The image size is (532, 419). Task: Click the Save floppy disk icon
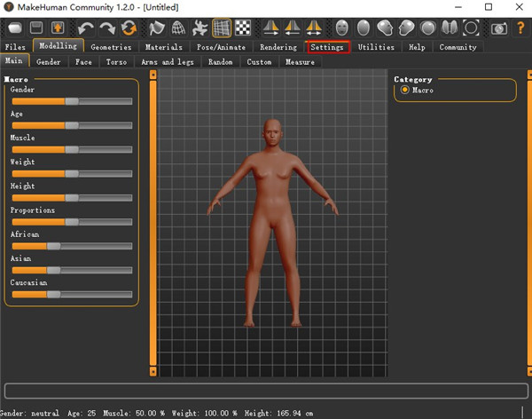click(x=37, y=28)
